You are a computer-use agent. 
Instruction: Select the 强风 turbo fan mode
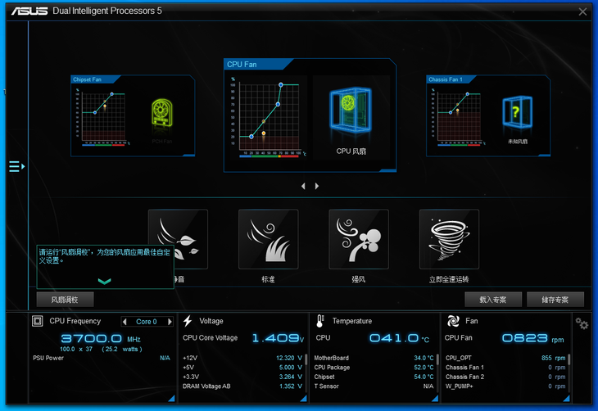[359, 239]
